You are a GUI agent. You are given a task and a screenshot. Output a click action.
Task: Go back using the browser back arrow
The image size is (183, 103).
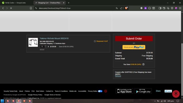(x=3, y=8)
